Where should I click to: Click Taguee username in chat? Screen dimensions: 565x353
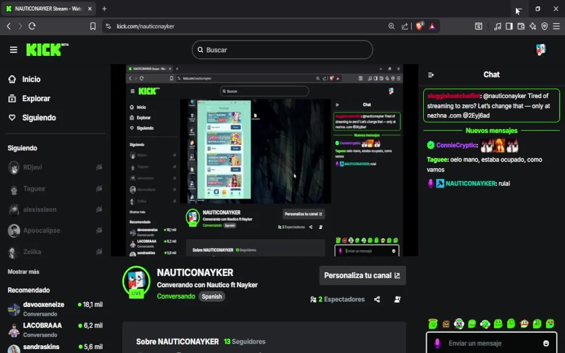437,159
